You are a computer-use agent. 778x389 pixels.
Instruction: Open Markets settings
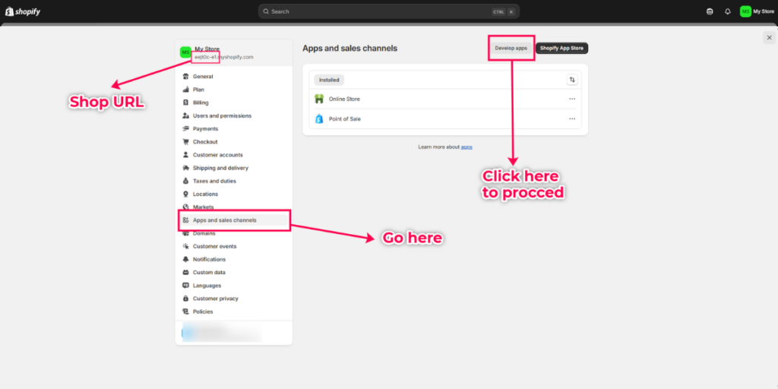click(234, 207)
